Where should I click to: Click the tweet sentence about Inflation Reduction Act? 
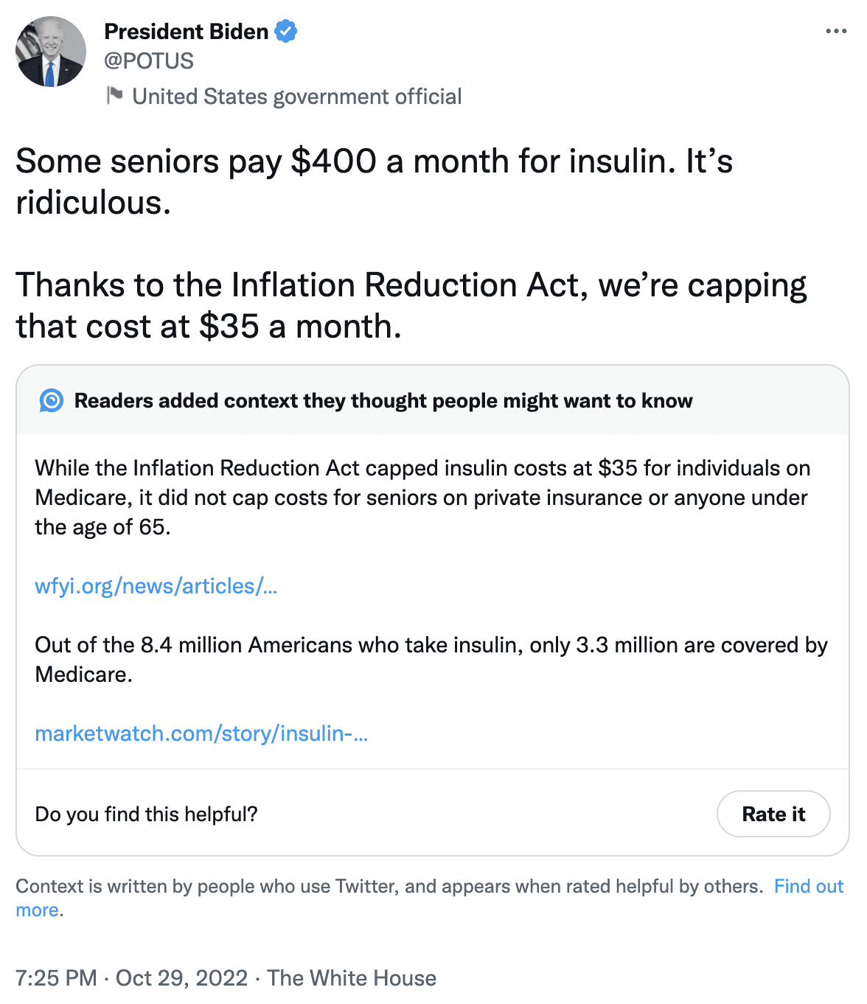point(411,305)
